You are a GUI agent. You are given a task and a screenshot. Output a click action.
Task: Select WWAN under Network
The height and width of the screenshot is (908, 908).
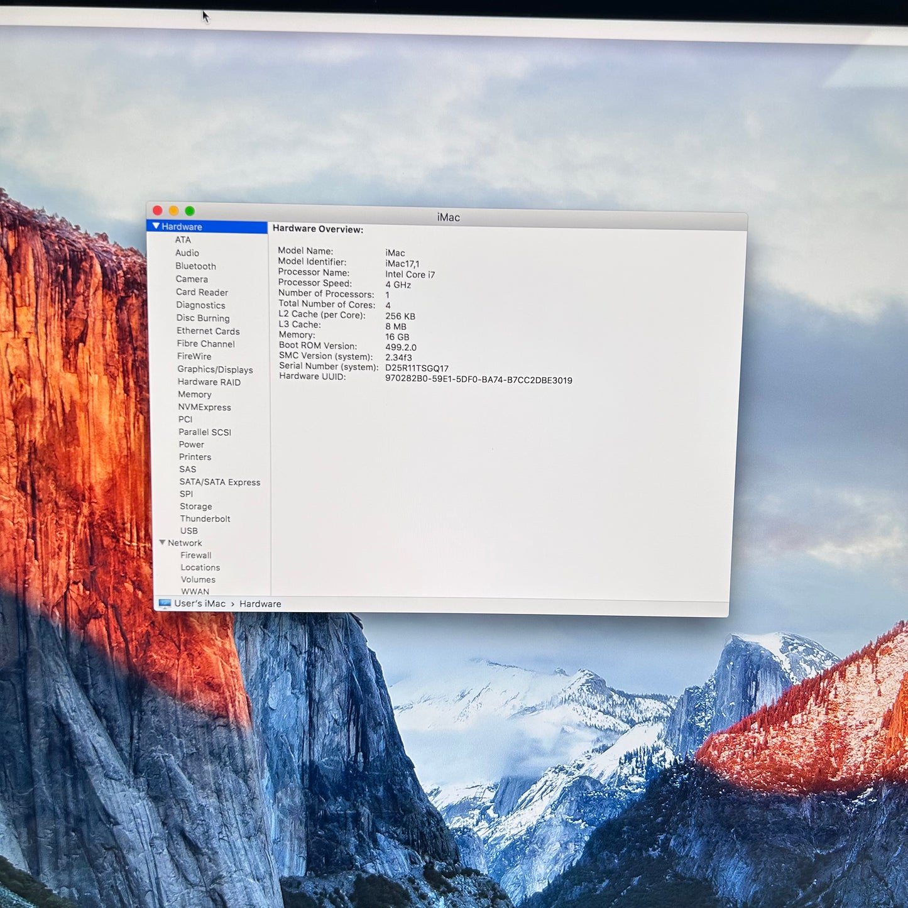[195, 591]
